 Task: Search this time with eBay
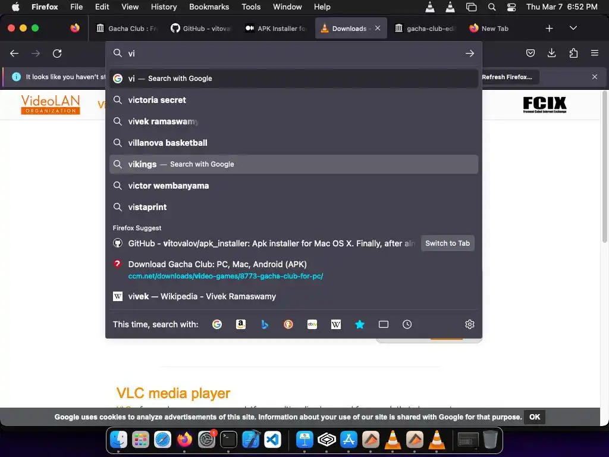pos(312,324)
